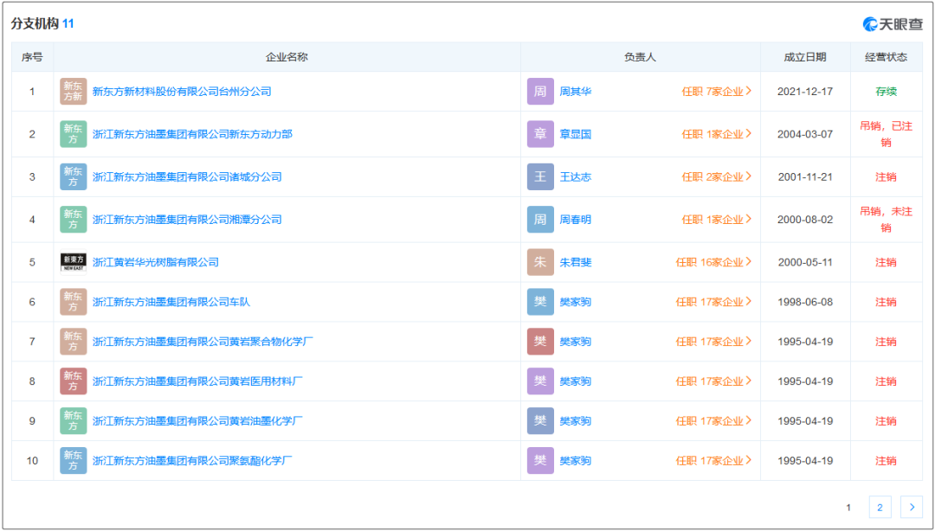This screenshot has height=531, width=935.
Task: Open 浙江黄岩华光树脂有限公司 link
Action: 156,262
